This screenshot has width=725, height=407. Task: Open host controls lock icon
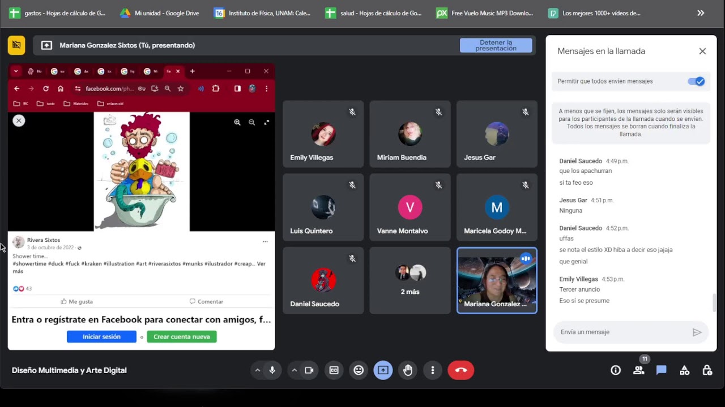[707, 370]
